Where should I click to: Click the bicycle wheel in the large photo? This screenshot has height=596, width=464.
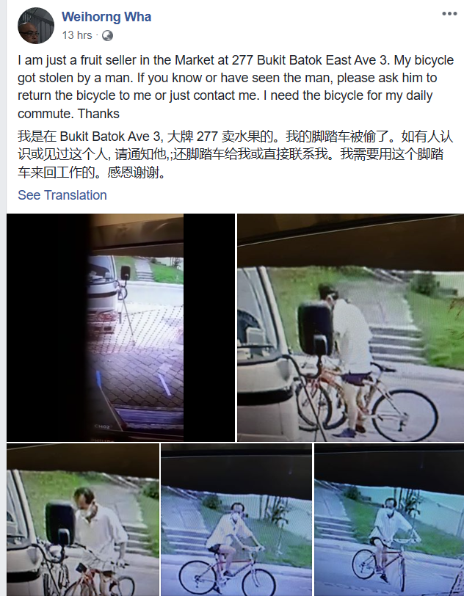point(405,415)
